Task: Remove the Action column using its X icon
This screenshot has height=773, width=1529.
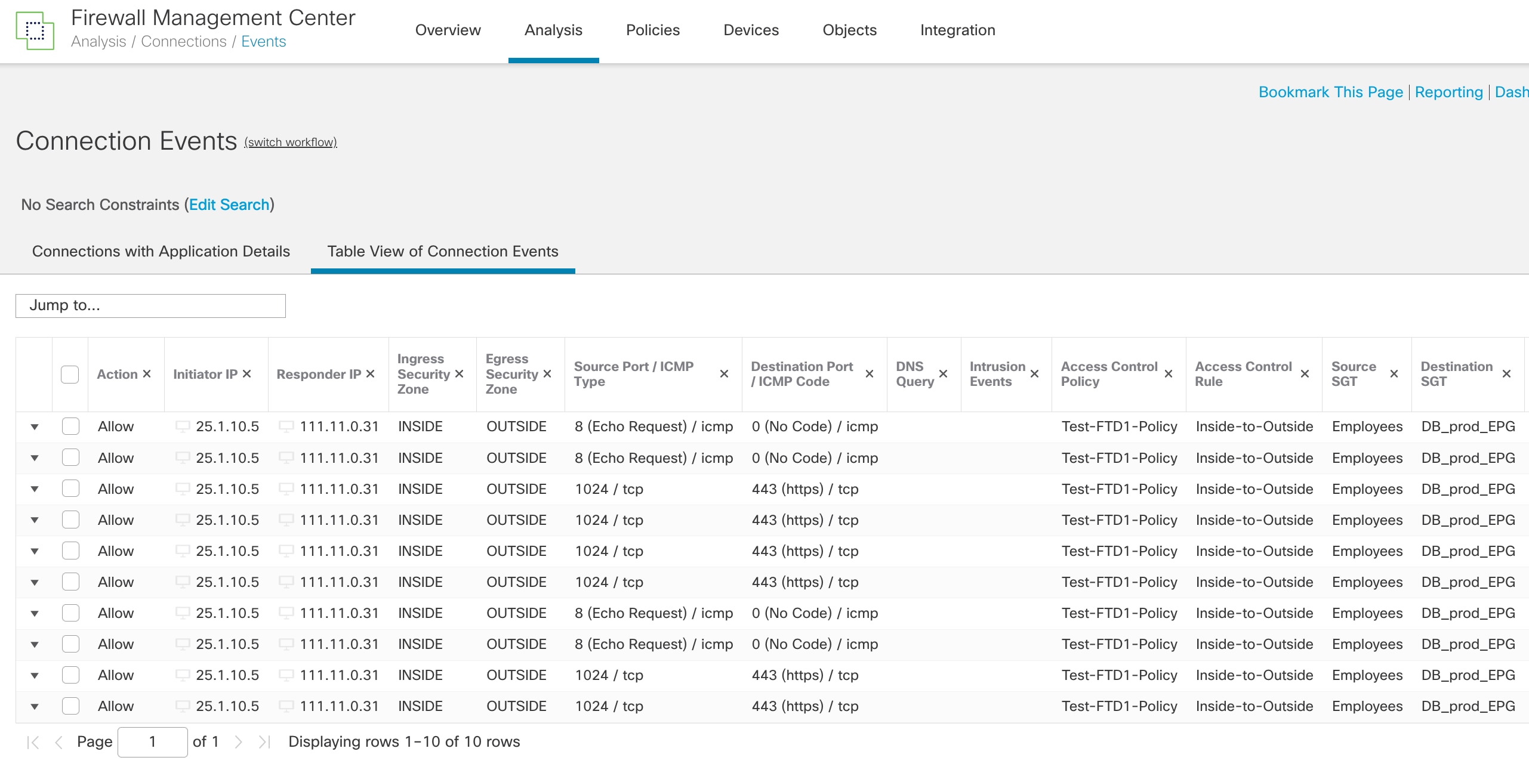Action: click(147, 374)
